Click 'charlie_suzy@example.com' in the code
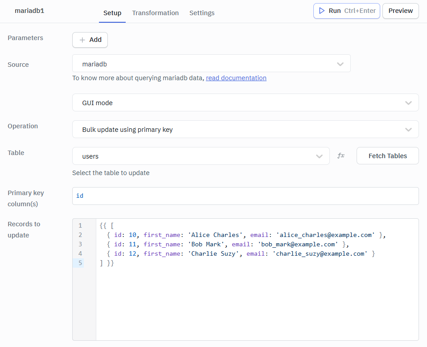Viewport: 427px width, 347px height. (320, 253)
